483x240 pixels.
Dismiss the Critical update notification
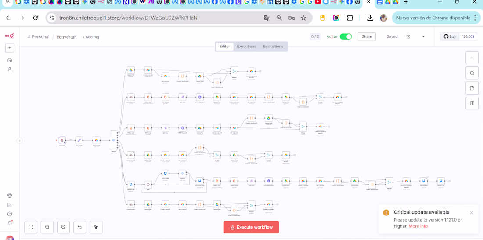point(472,213)
